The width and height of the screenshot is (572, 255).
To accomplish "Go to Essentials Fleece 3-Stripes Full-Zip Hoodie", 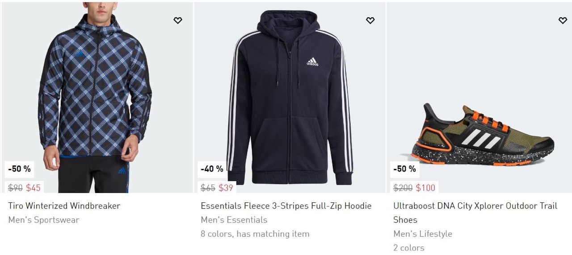I will point(286,206).
